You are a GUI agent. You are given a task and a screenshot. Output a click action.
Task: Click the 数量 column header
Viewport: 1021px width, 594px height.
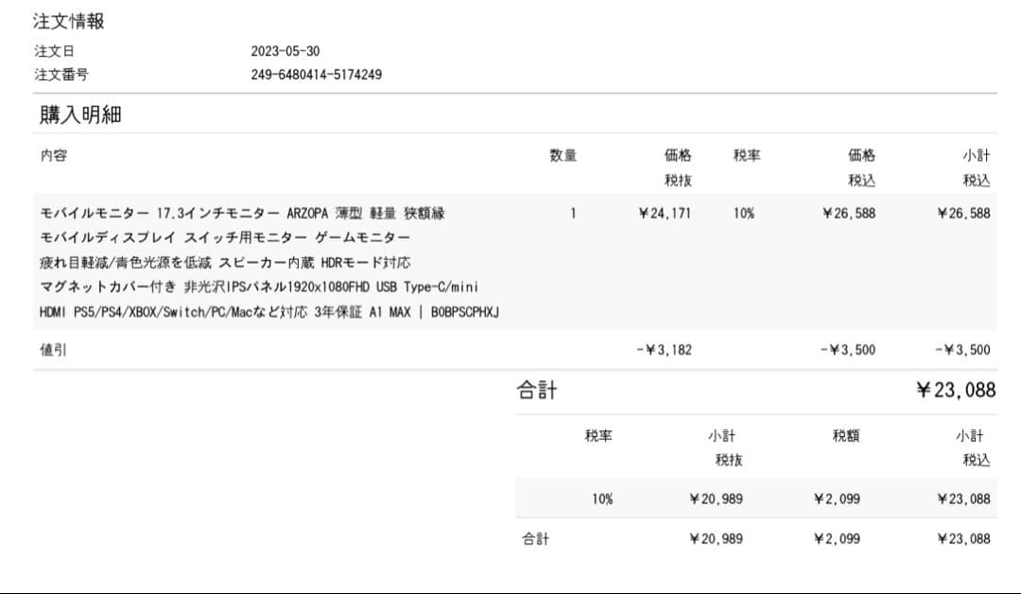tap(563, 155)
